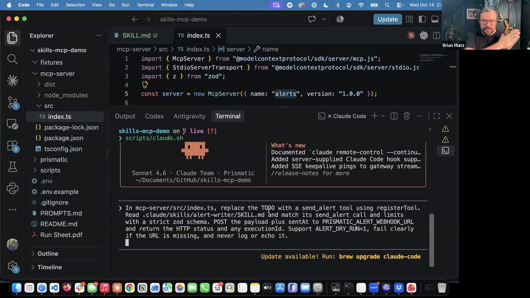Image resolution: width=530 pixels, height=298 pixels.
Task: Go back with the navigation arrow
Action: tap(135, 19)
